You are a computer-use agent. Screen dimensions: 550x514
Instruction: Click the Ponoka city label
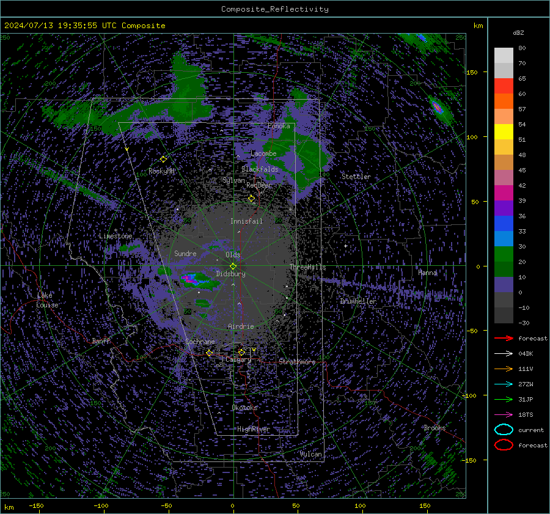point(279,126)
